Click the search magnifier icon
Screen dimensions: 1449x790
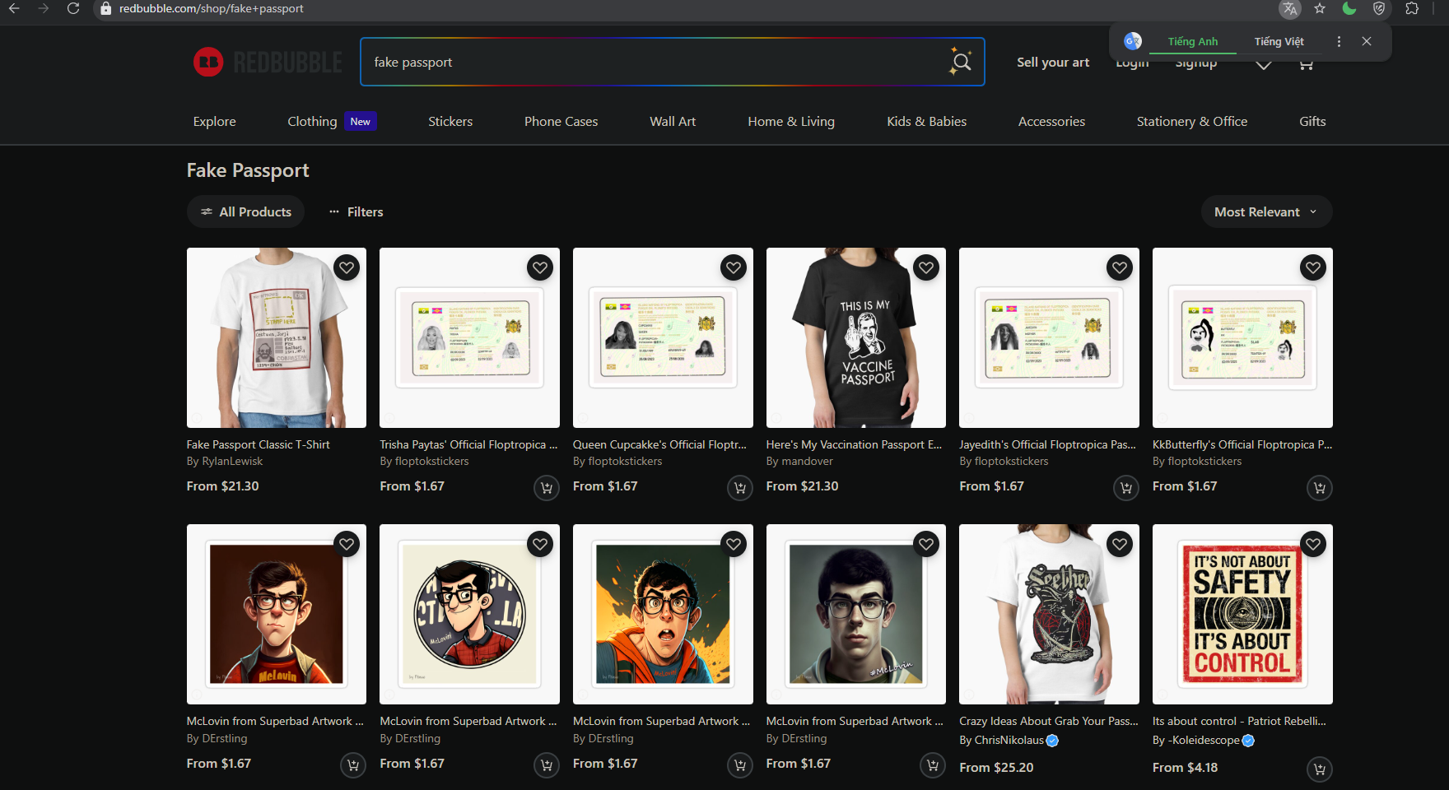coord(961,62)
